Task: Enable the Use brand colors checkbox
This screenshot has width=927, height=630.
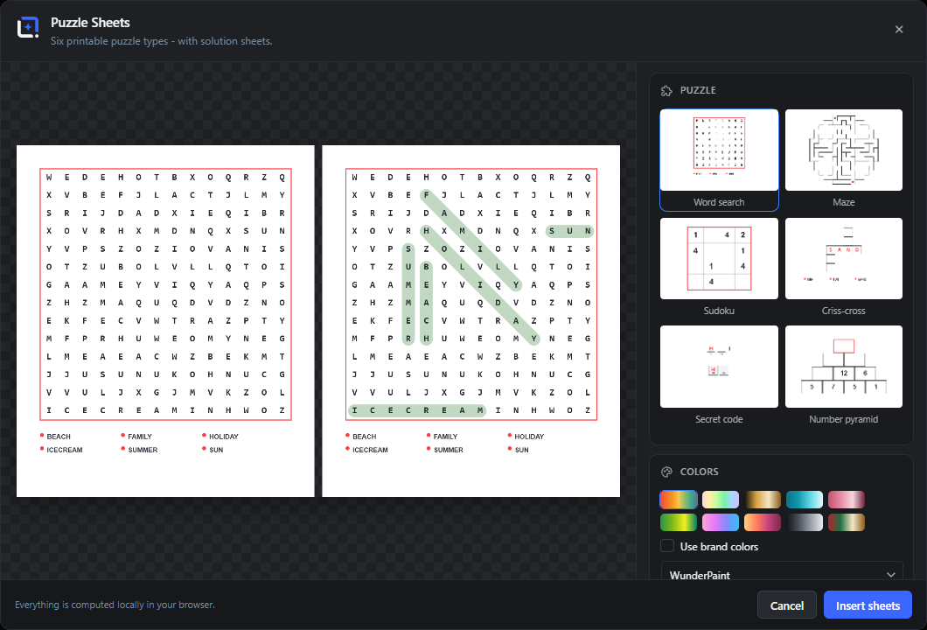Action: (667, 546)
